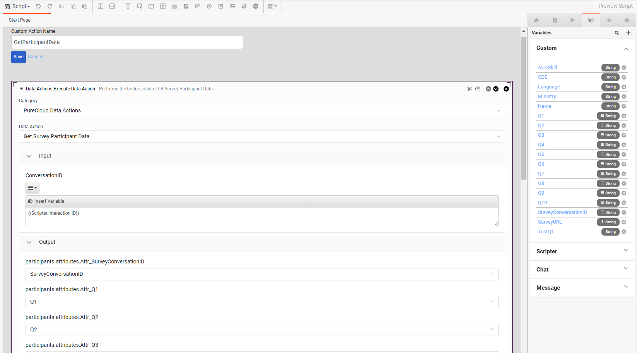Open the play-arrow actions panel tab
637x353 pixels.
point(572,20)
